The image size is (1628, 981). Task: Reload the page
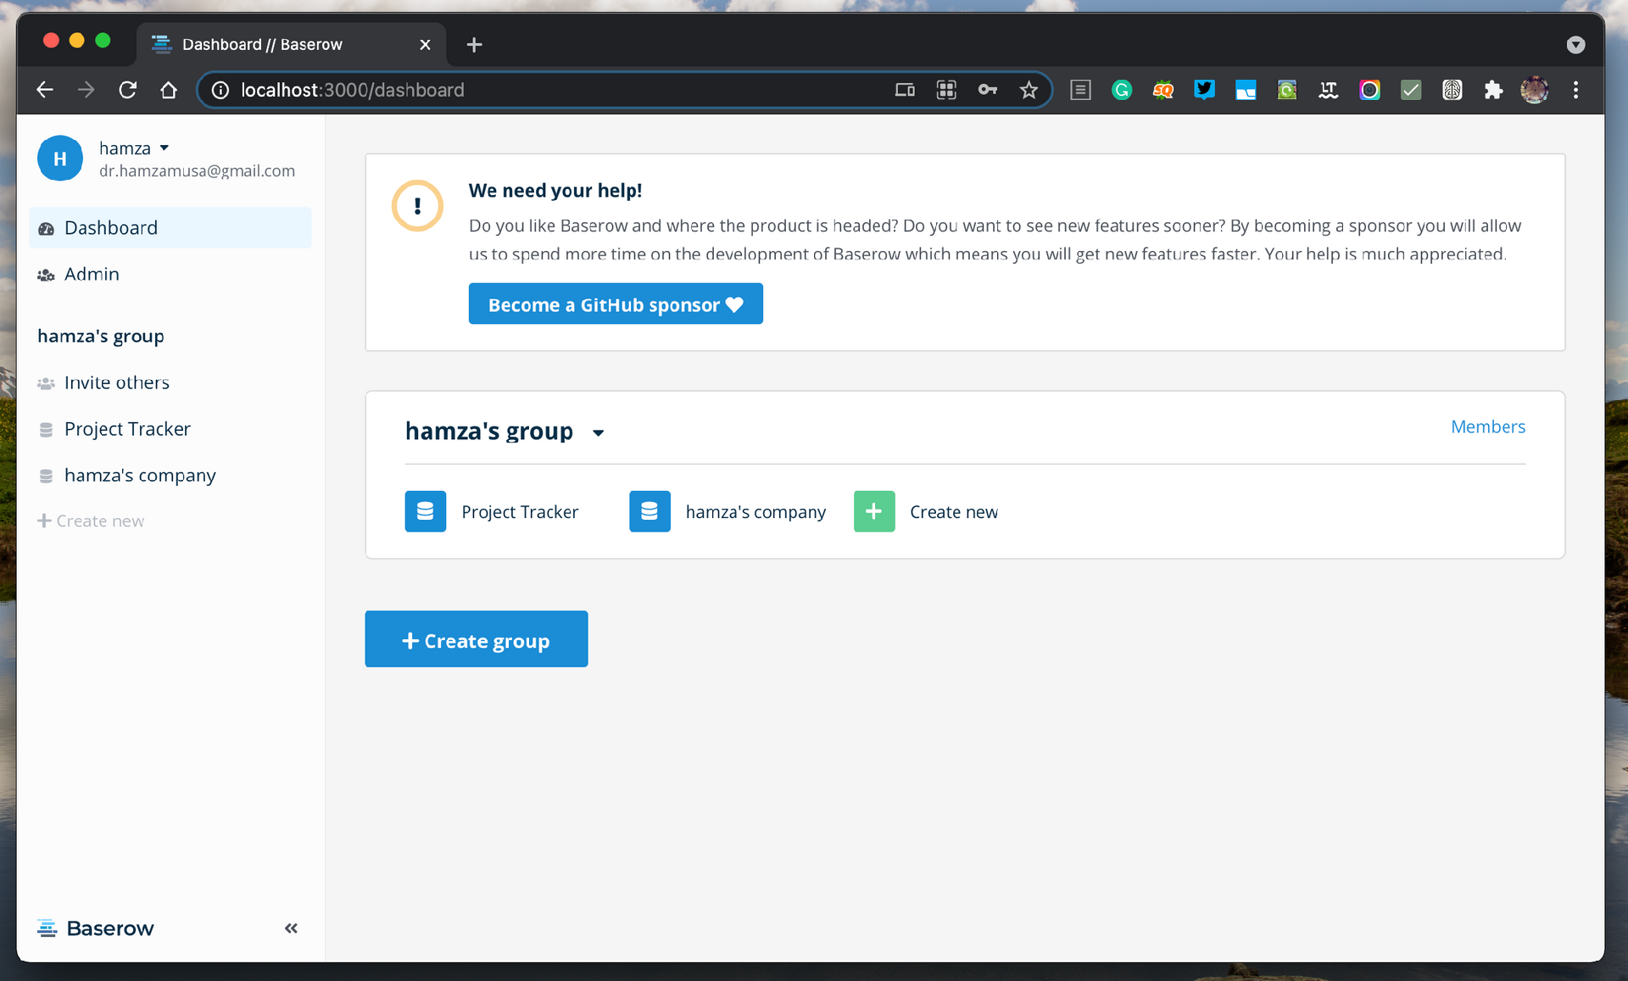(127, 90)
